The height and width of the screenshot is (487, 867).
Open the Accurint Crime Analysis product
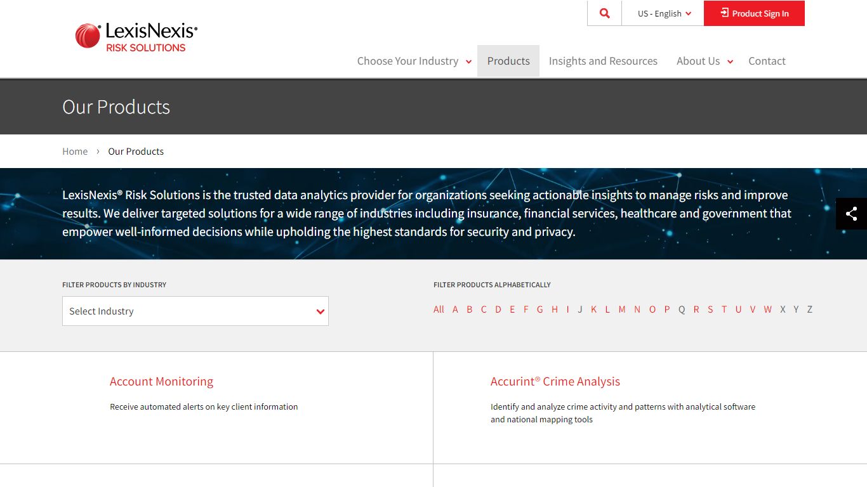coord(555,381)
